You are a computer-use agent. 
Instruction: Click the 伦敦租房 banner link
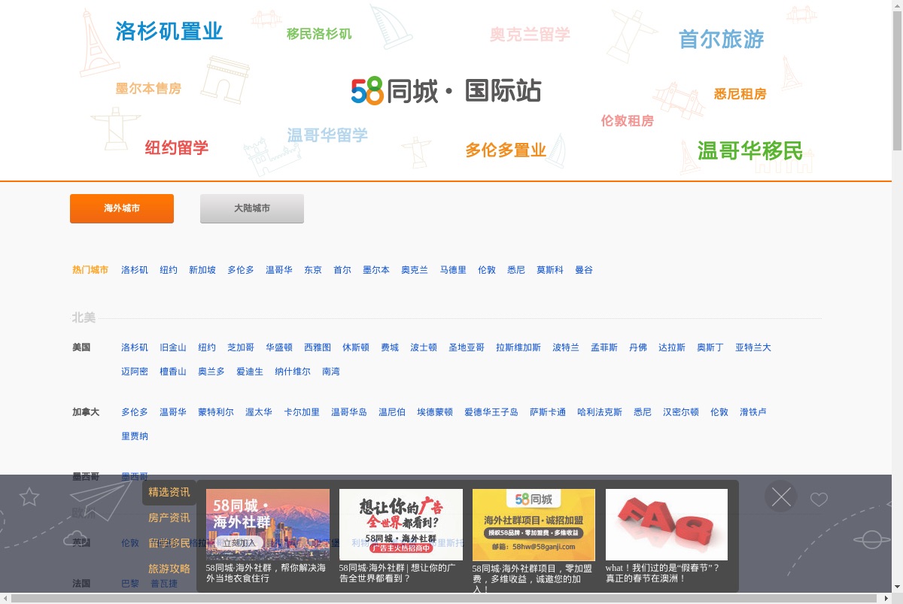(x=627, y=120)
